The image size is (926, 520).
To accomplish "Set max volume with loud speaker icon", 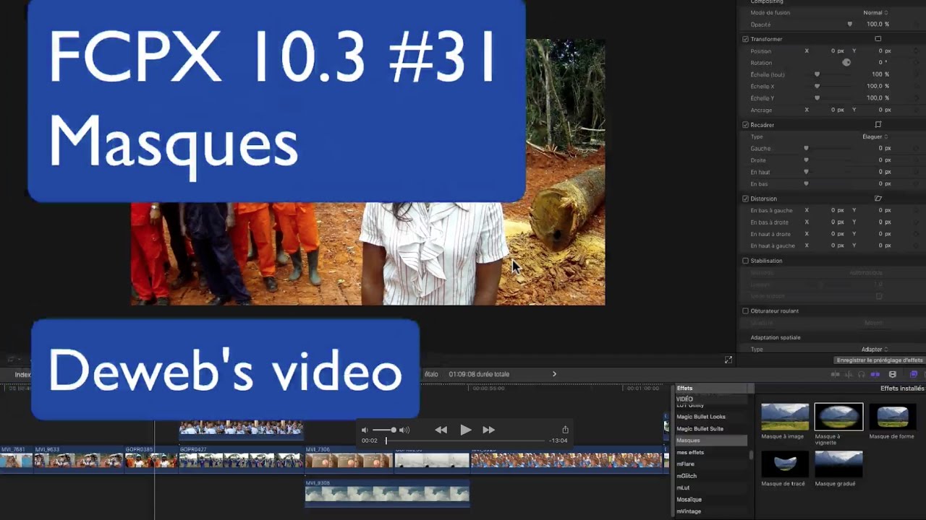I will pos(404,430).
